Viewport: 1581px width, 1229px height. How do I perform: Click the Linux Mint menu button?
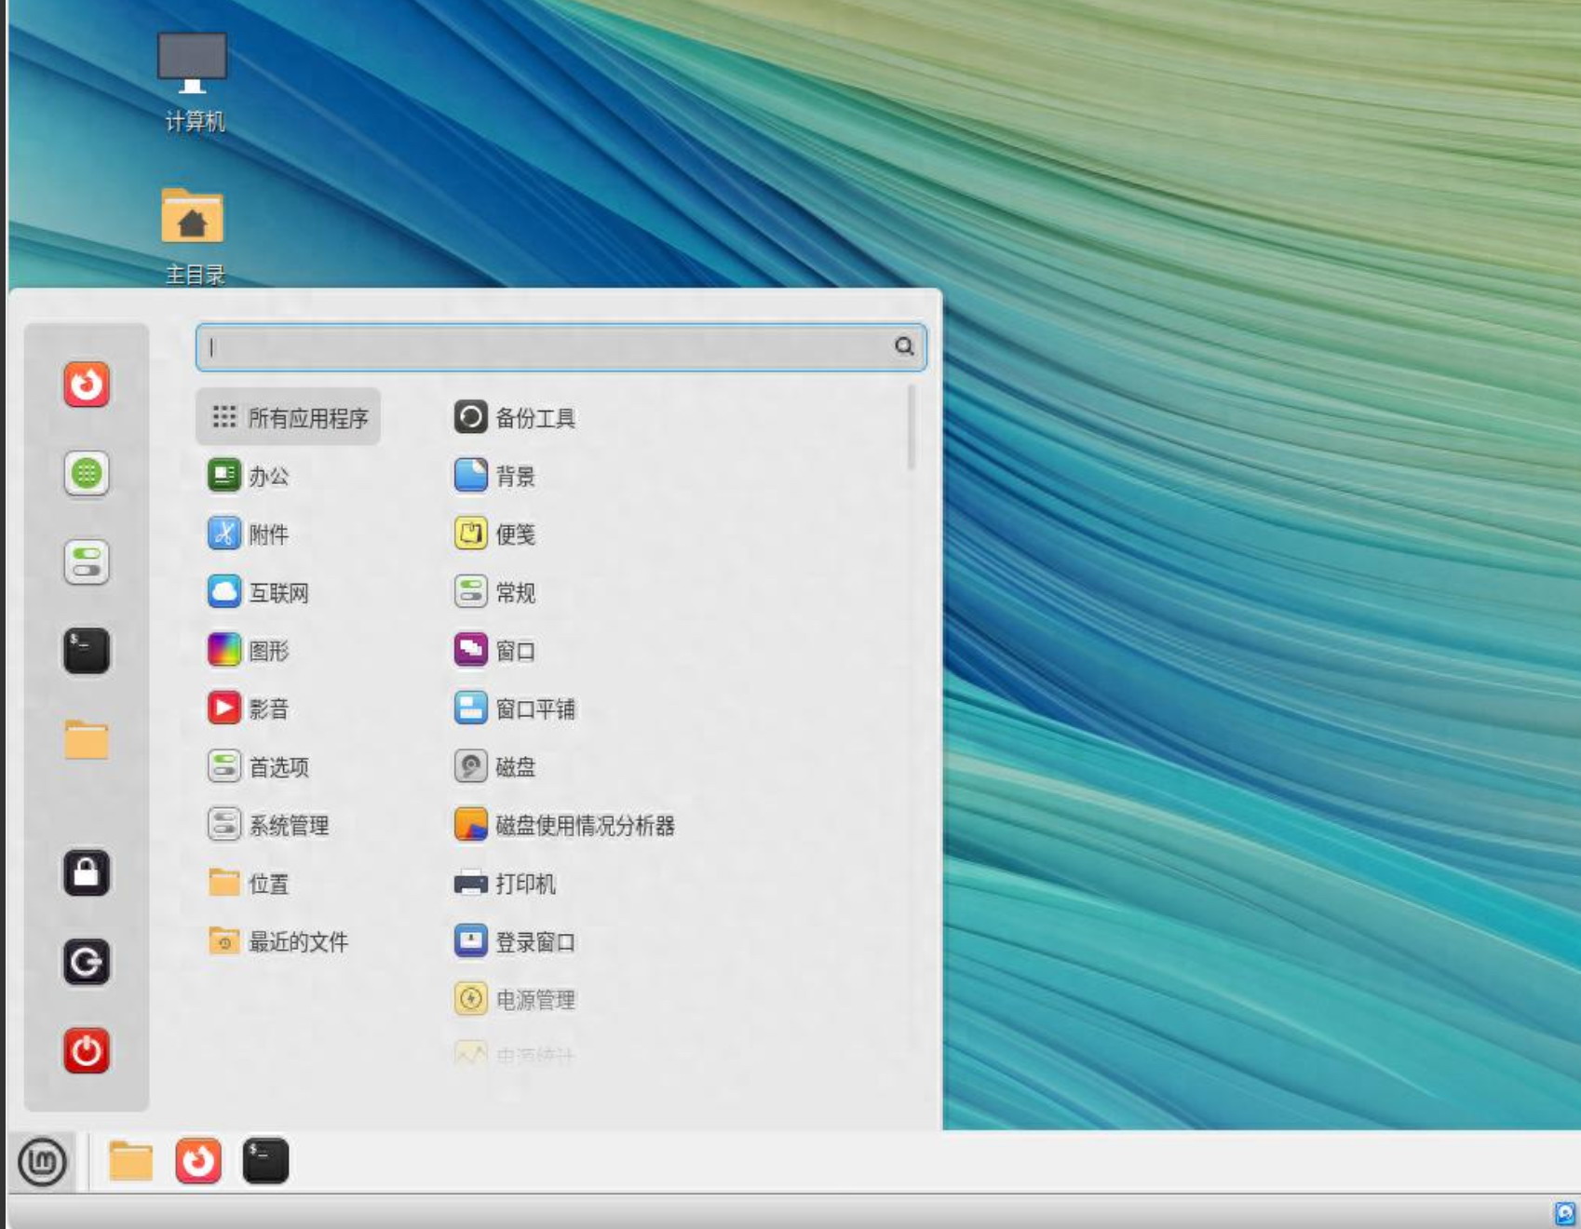(x=43, y=1161)
